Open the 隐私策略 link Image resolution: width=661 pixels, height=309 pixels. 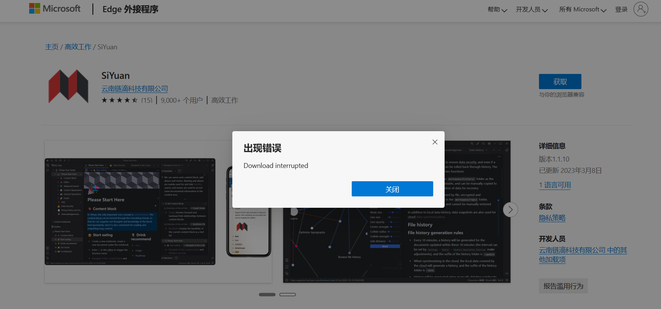click(x=552, y=218)
